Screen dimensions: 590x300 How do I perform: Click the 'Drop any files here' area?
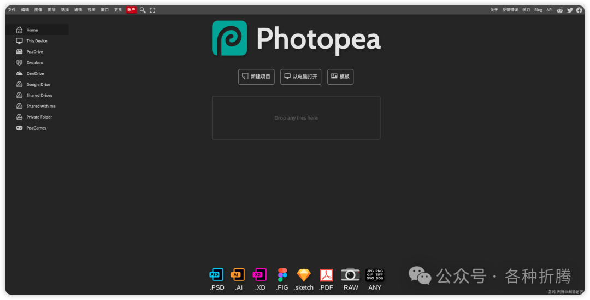[x=296, y=118]
